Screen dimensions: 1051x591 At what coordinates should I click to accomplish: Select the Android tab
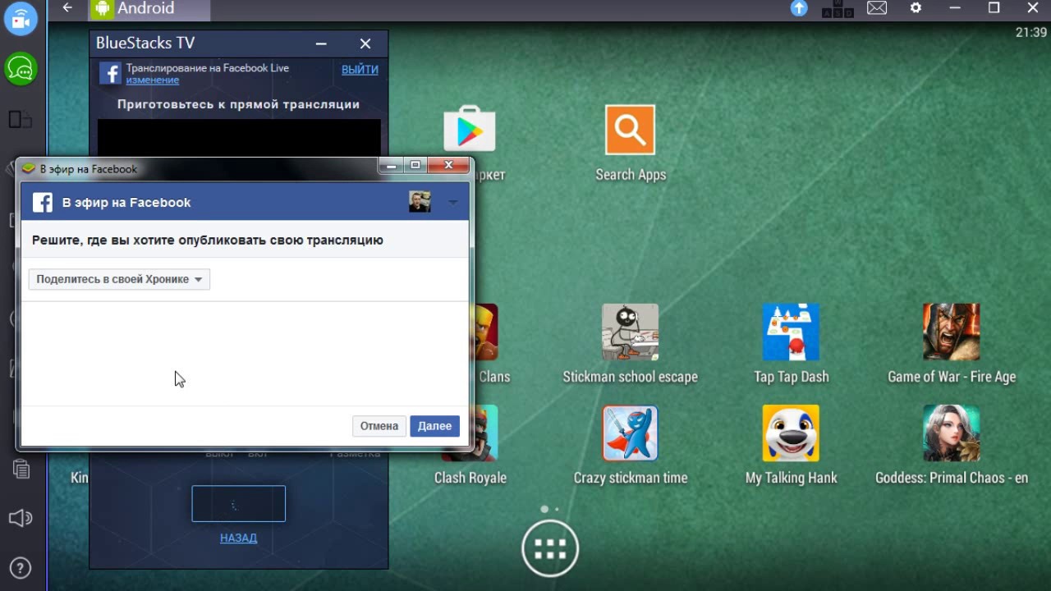tap(149, 10)
